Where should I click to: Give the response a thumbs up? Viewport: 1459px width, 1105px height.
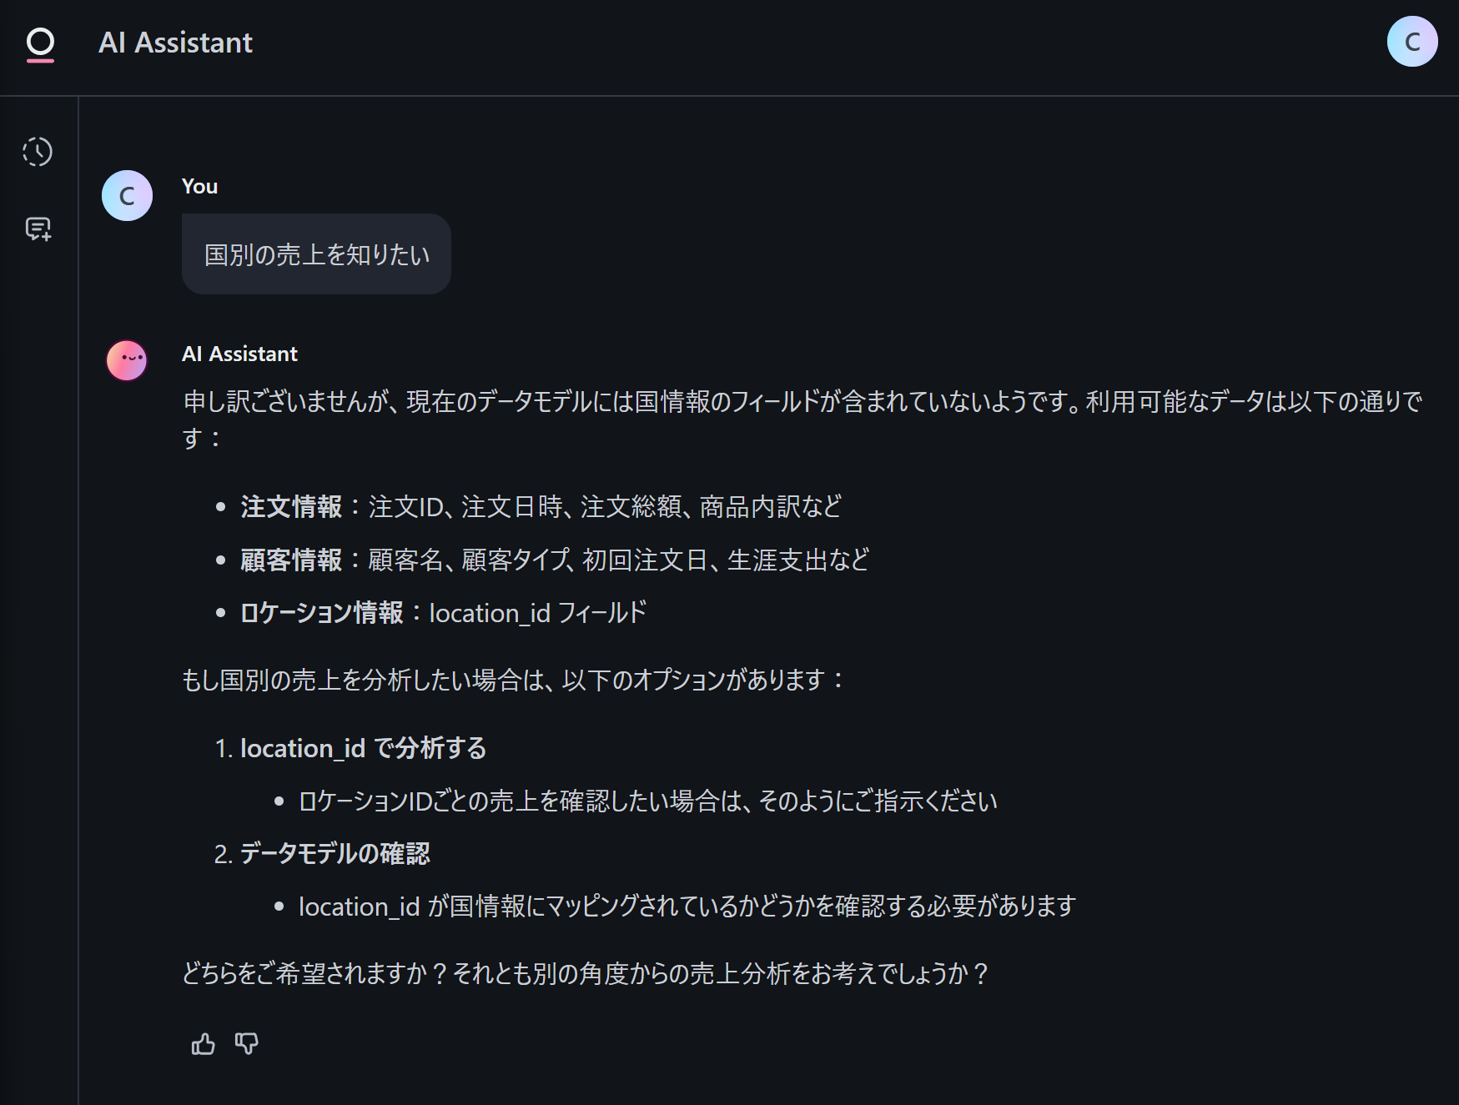pos(203,1044)
